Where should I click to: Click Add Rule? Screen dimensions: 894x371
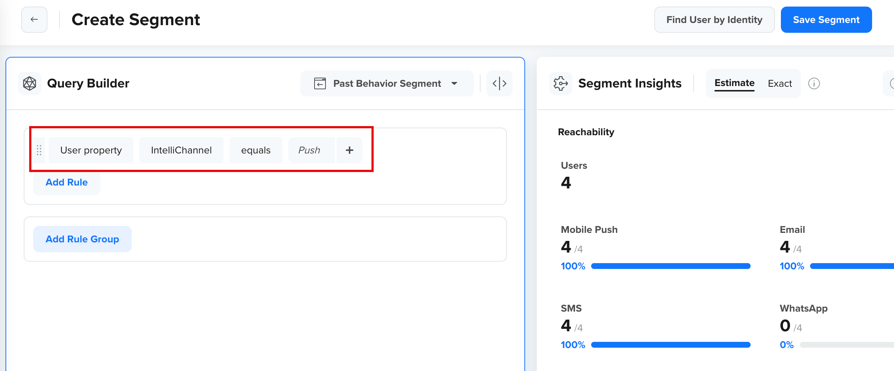pyautogui.click(x=67, y=182)
